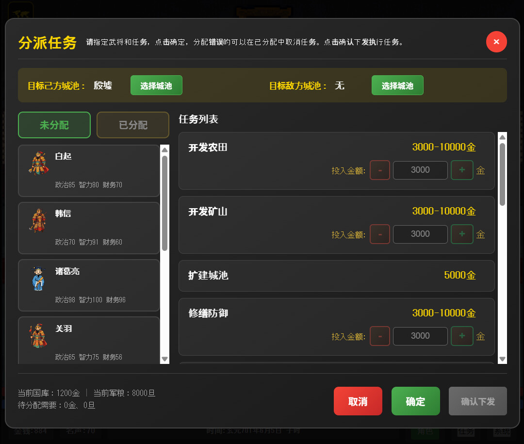Viewport: 524px width, 444px height.
Task: Click general list scrollbar up arrow
Action: coord(165,150)
